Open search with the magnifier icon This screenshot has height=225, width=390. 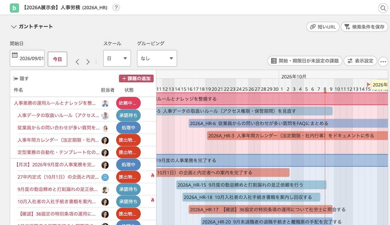pos(383,8)
